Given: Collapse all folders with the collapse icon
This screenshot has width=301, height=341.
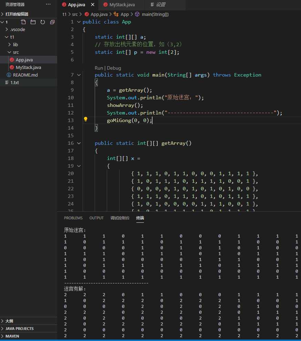Looking at the screenshot, I should click(x=52, y=22).
